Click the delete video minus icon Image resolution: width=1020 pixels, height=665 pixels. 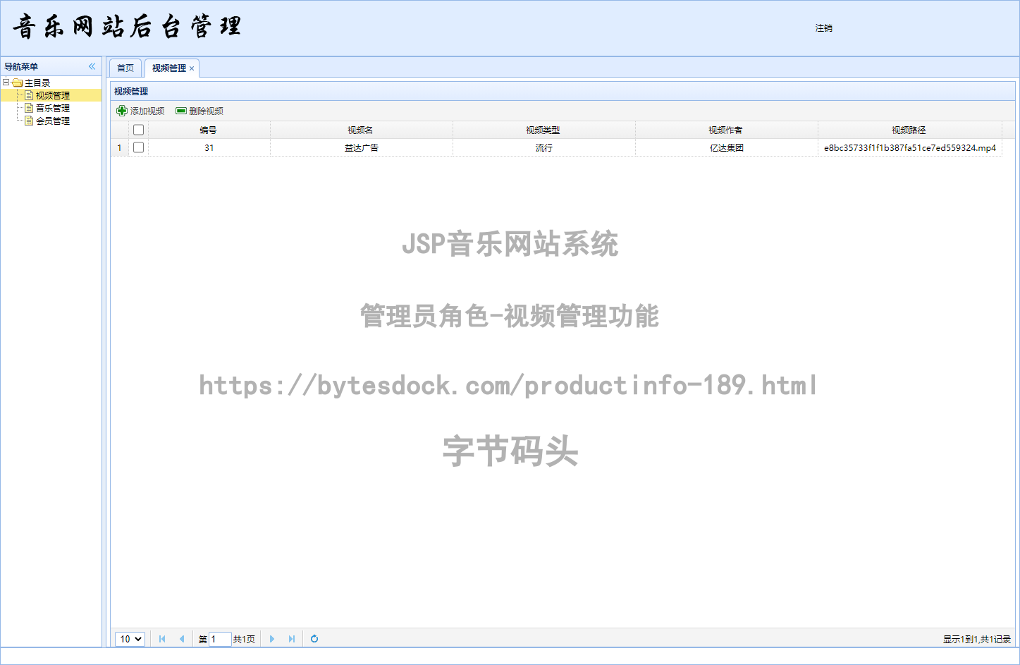pos(181,111)
